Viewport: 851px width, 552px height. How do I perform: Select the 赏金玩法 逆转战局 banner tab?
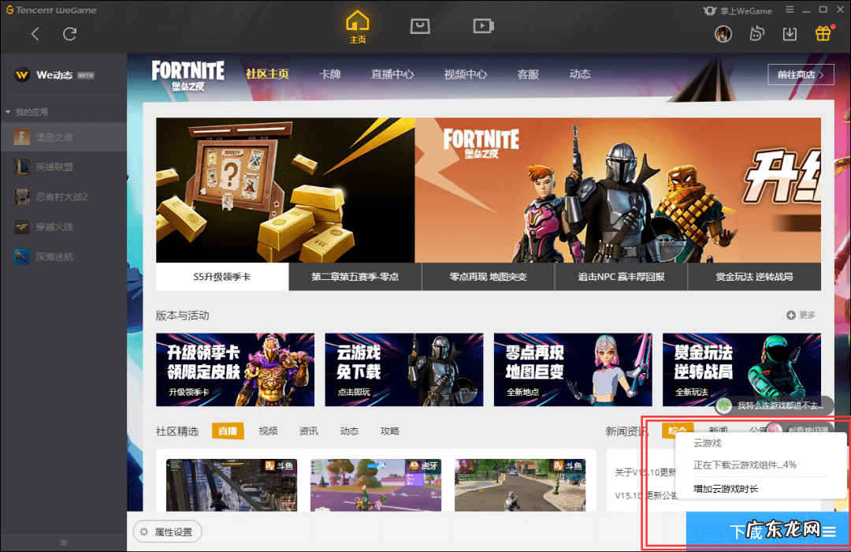[x=754, y=277]
